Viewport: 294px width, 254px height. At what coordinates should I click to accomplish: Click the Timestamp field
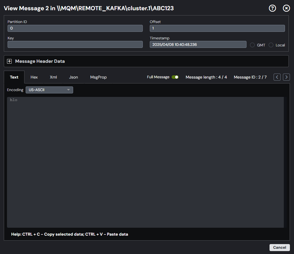coord(198,44)
